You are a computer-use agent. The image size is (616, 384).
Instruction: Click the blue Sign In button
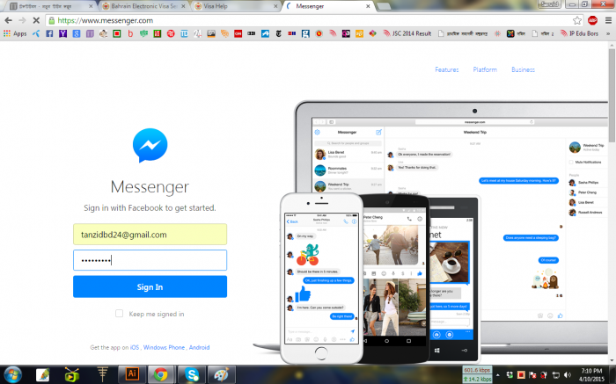pos(150,286)
